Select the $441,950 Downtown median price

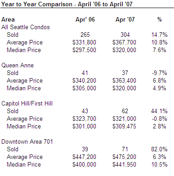tap(124, 164)
